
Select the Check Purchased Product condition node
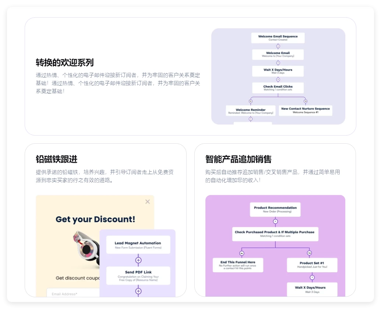[x=275, y=234]
